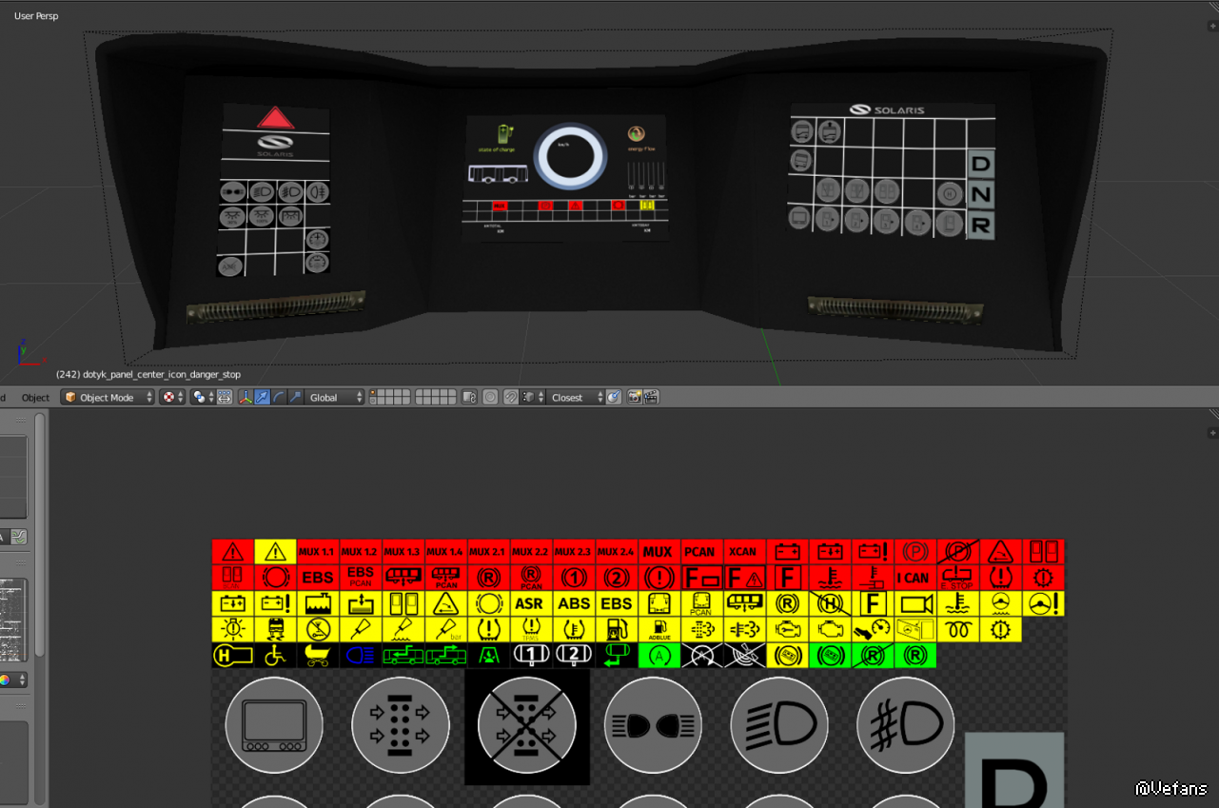Click the OpenGL render image camera icon

click(x=633, y=398)
